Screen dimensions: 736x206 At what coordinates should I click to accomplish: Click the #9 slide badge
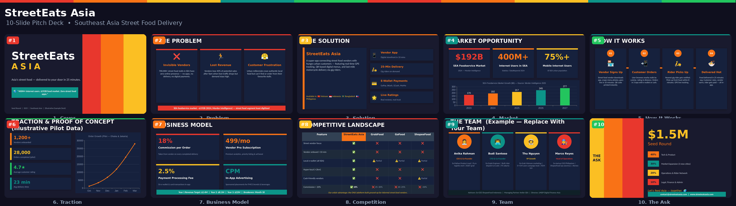pos(452,125)
